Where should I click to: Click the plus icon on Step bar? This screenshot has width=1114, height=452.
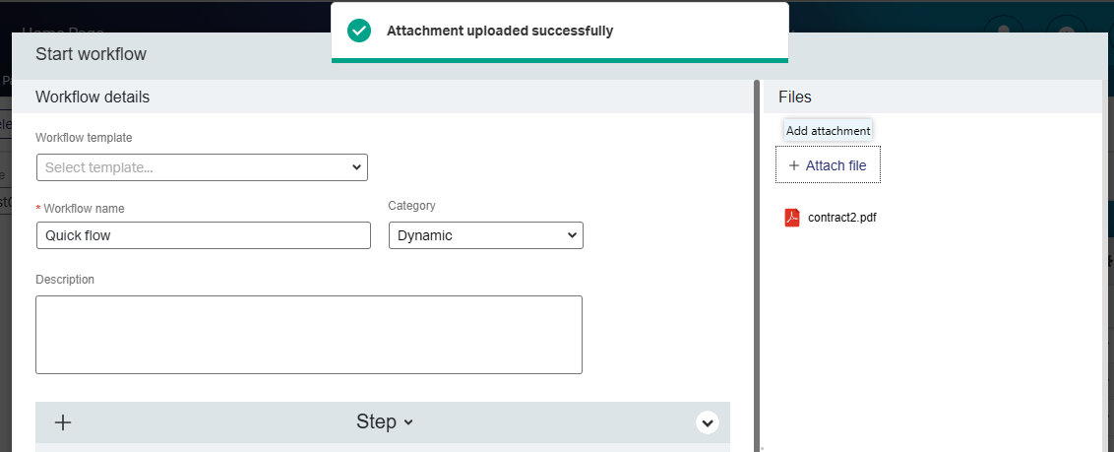tap(63, 422)
